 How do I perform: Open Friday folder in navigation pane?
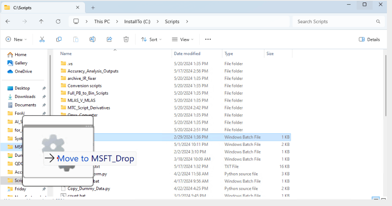click(20, 189)
